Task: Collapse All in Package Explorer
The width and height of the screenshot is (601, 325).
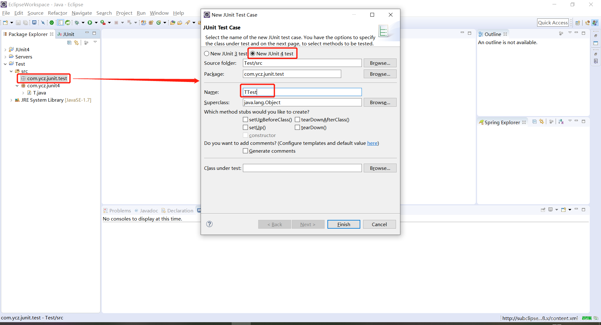Action: tap(69, 43)
